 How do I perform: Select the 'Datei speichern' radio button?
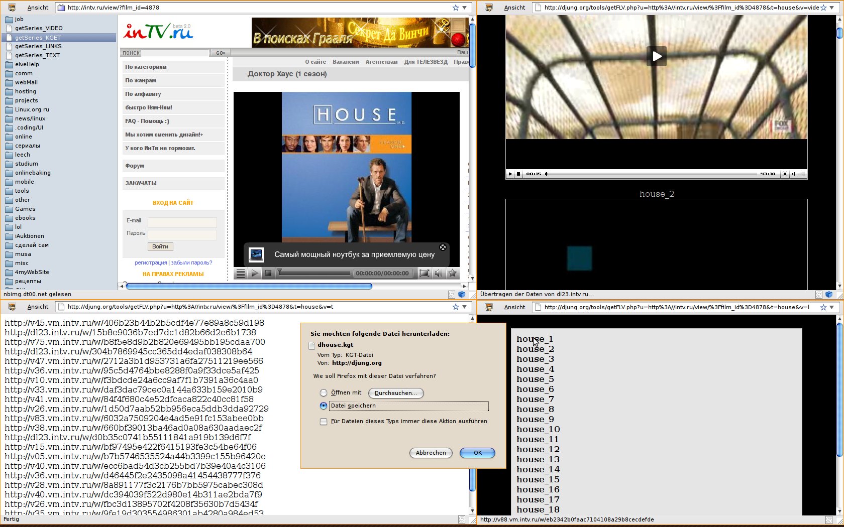(324, 406)
